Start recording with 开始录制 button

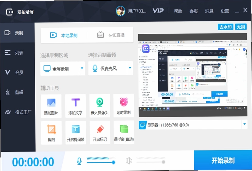pyautogui.click(x=223, y=160)
